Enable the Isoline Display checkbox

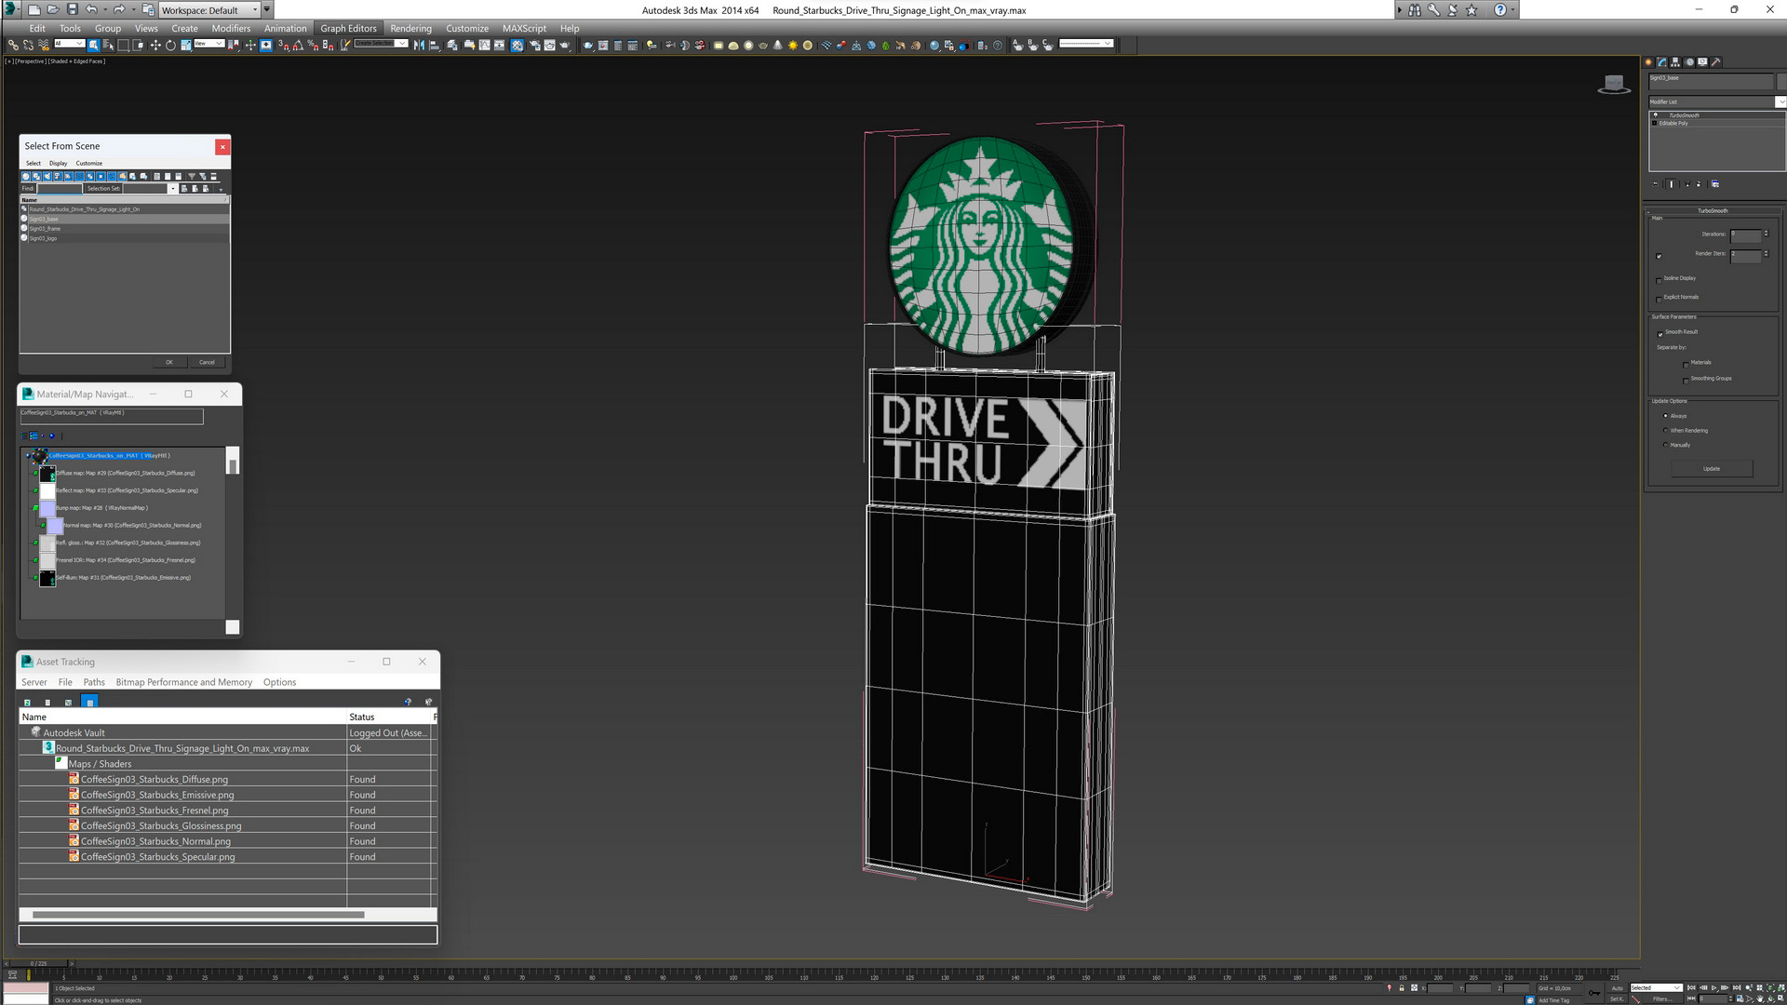click(x=1659, y=279)
